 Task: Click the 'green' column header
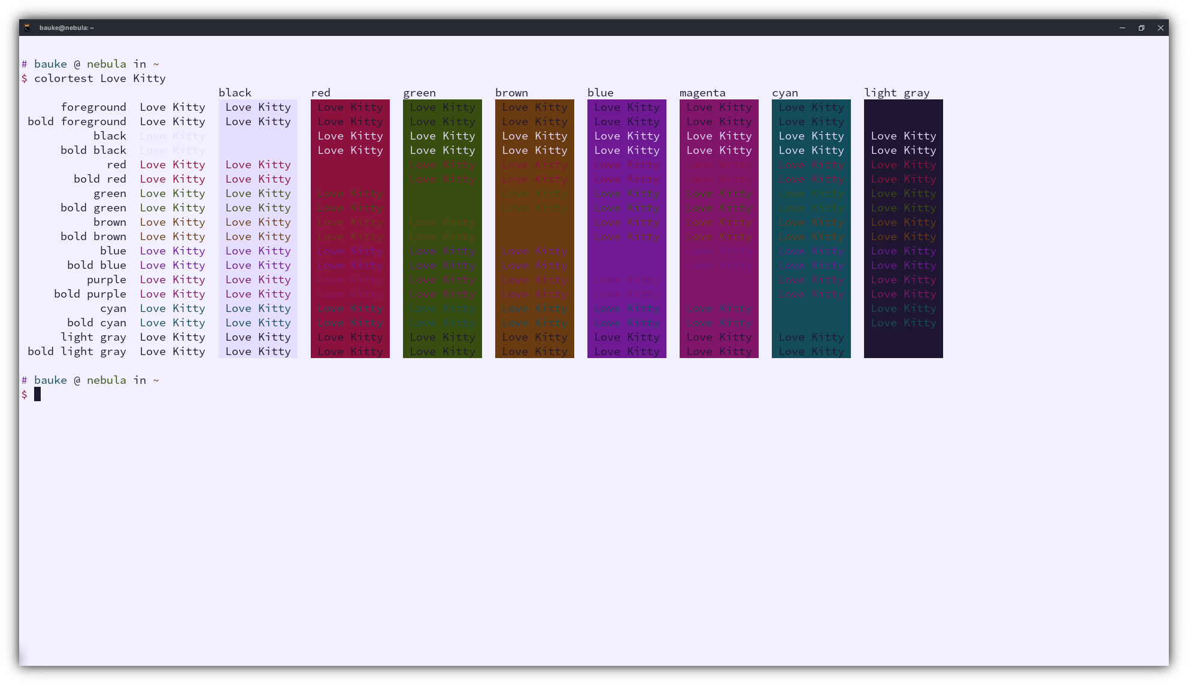point(419,93)
